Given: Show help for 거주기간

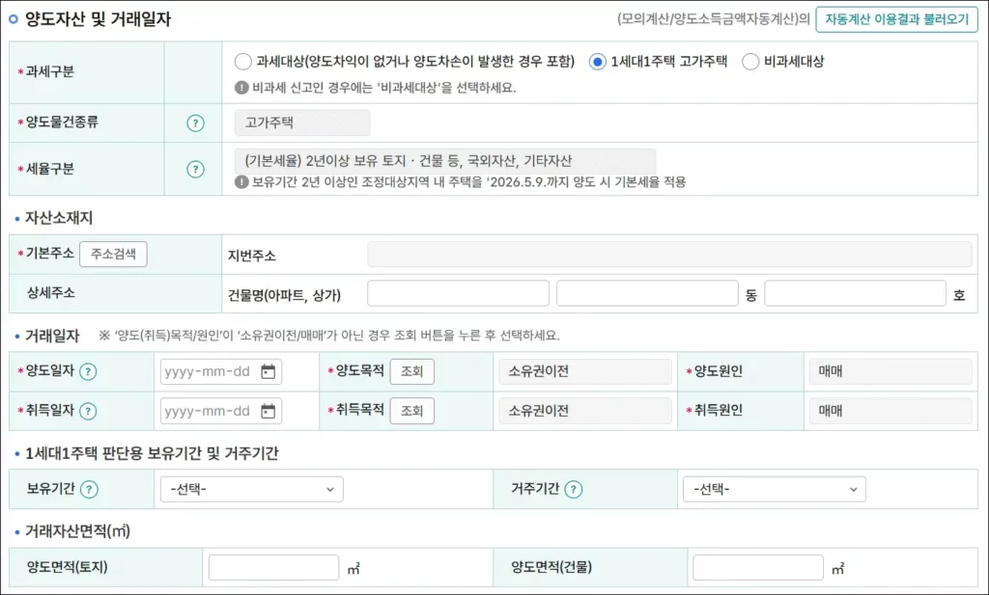Looking at the screenshot, I should (574, 489).
